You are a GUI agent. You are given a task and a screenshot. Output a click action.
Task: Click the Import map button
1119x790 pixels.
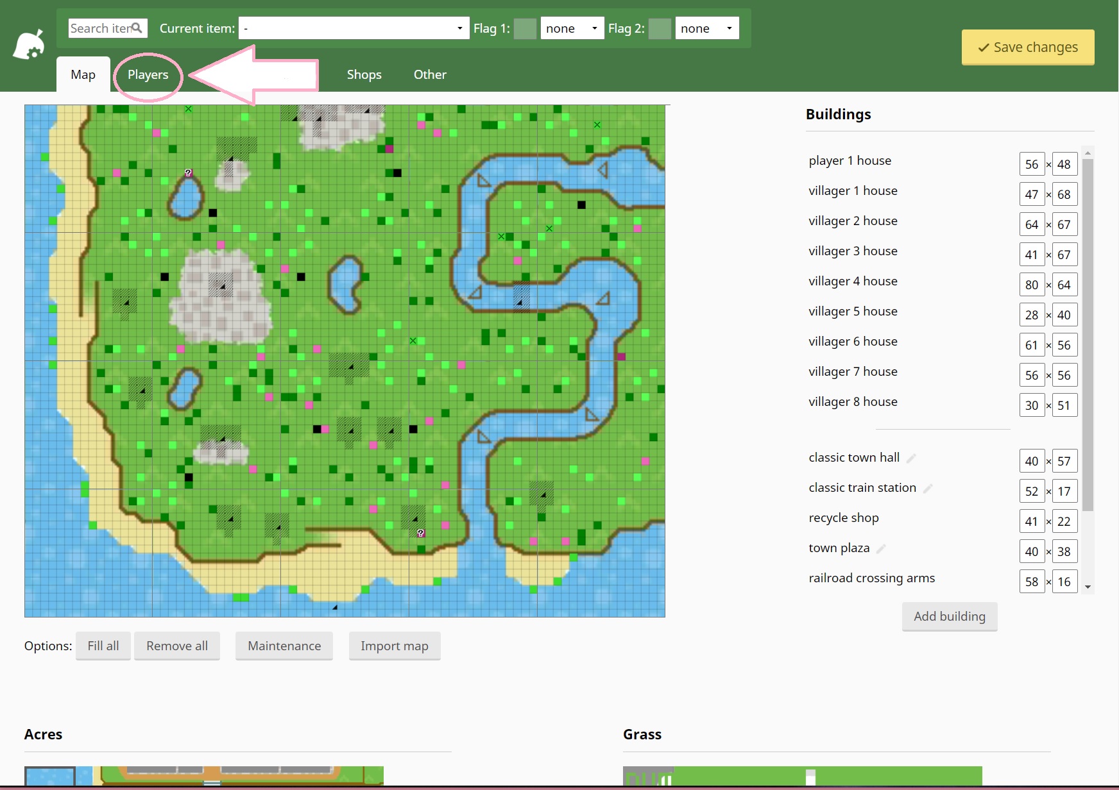[394, 646]
